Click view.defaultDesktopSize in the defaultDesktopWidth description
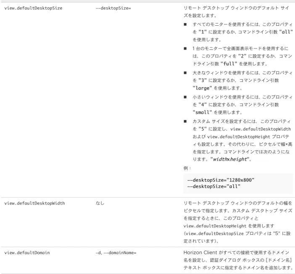The image size is (295, 274). click(215, 234)
